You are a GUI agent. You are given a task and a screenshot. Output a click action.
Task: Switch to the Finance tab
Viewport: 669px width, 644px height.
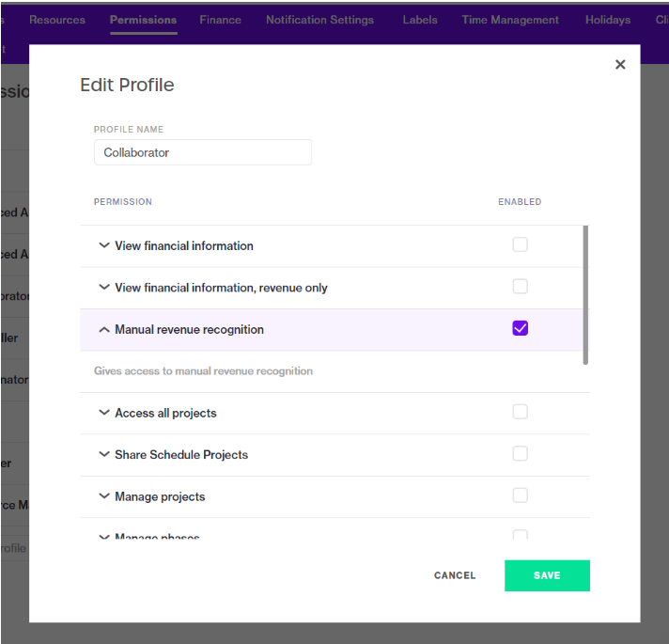coord(220,20)
